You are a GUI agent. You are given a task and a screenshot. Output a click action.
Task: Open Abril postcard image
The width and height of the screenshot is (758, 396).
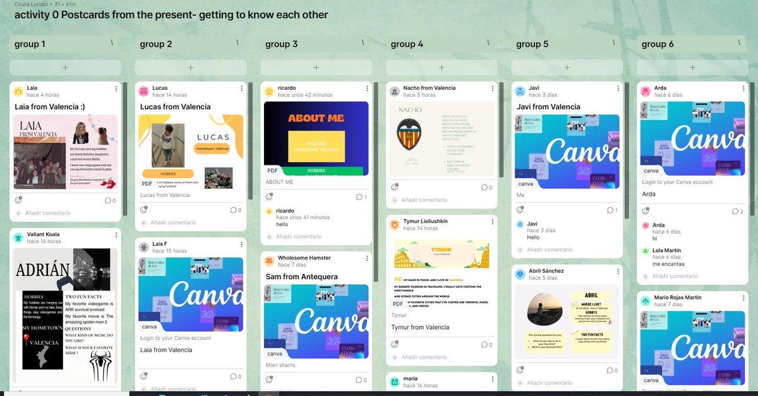[567, 321]
